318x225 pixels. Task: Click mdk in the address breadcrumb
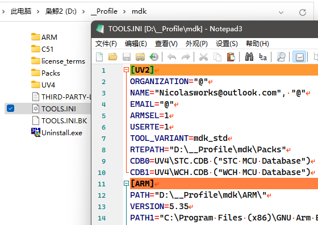click(x=139, y=11)
